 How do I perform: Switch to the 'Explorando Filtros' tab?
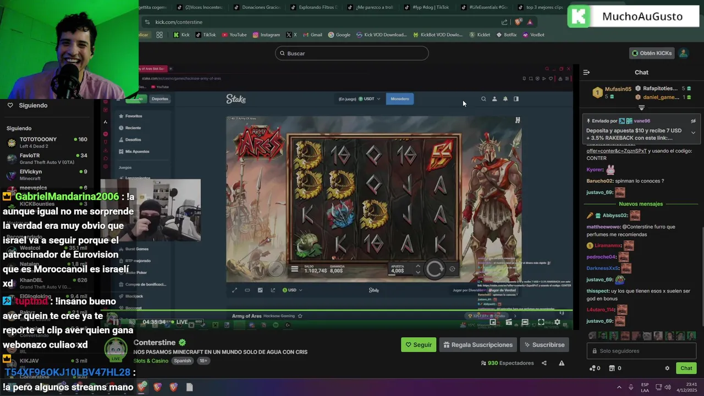313,7
